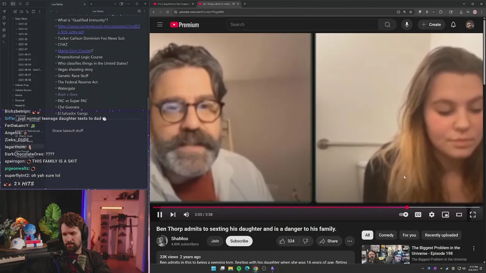Start search with voice microphone
The height and width of the screenshot is (273, 486).
[x=407, y=25]
